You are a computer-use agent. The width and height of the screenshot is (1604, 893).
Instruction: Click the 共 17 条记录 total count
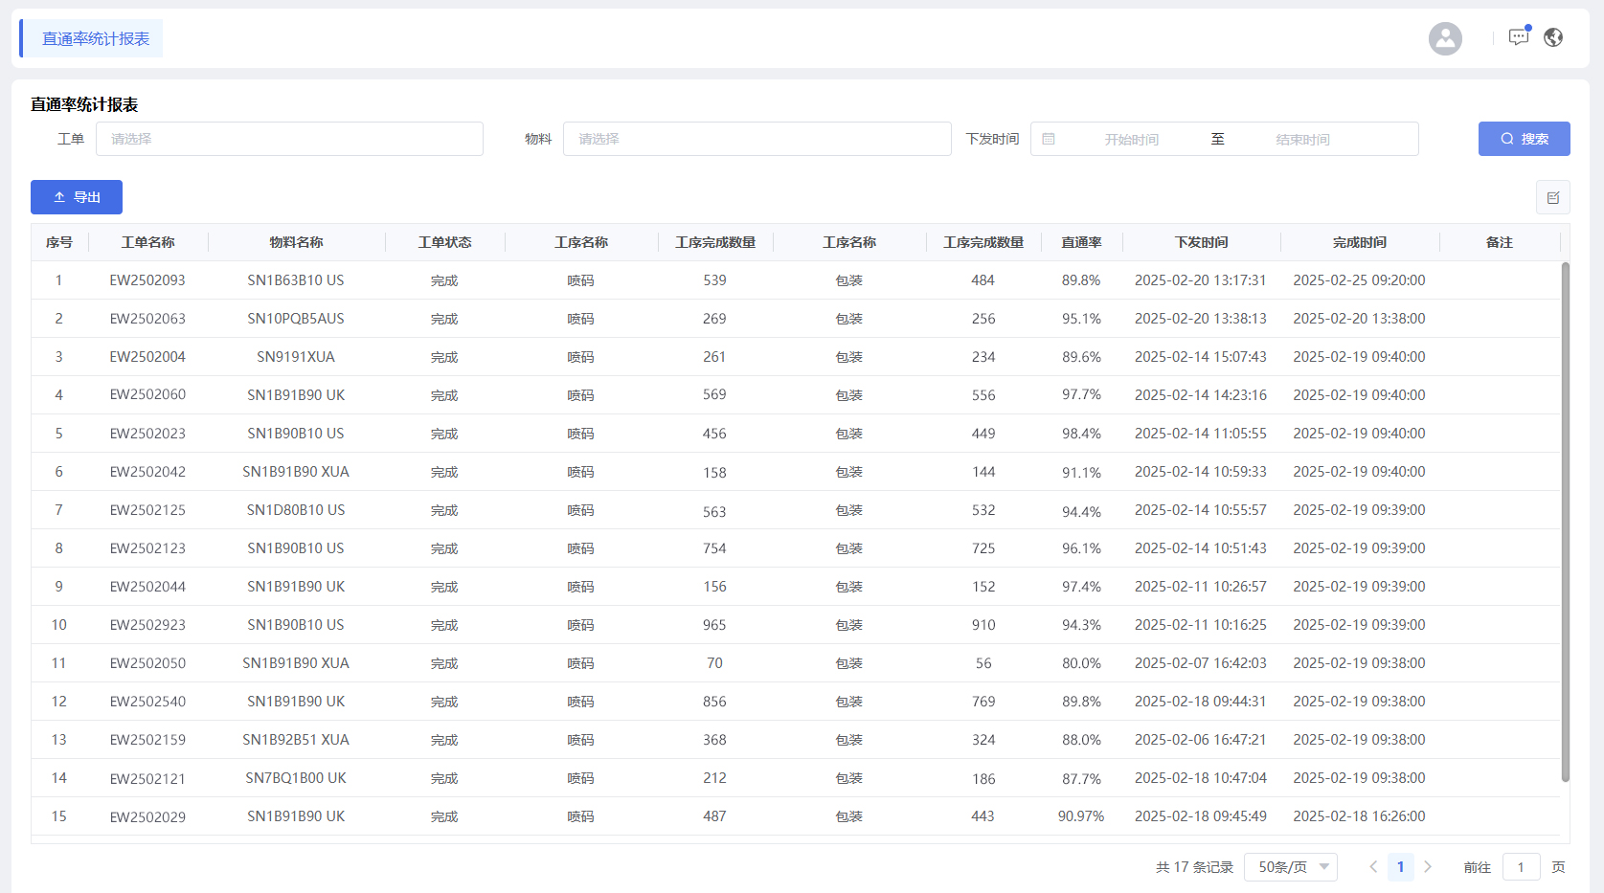[x=1194, y=867]
